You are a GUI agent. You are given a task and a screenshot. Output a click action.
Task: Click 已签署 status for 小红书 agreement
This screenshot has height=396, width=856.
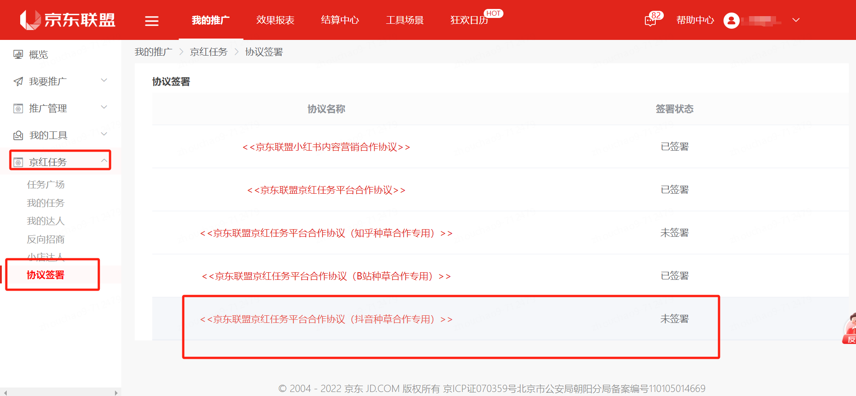(x=675, y=147)
